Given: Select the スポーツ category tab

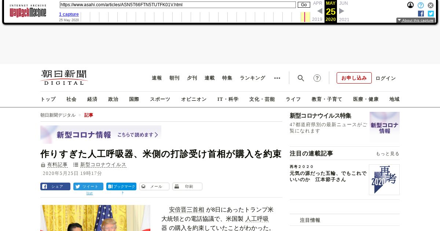Looking at the screenshot, I should (160, 99).
